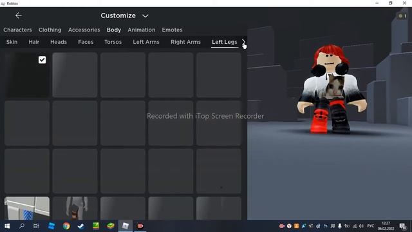412x232 pixels.
Task: Open Windows taskbar search
Action: 22,226
